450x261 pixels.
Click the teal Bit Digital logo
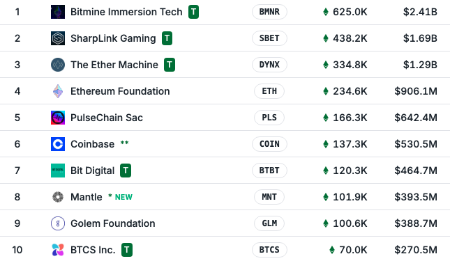coord(58,171)
